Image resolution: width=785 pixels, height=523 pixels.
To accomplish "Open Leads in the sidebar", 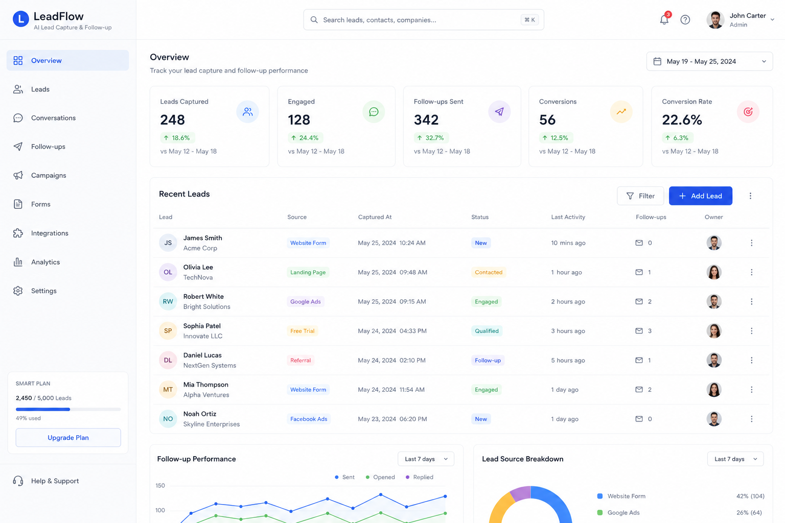I will [x=67, y=89].
